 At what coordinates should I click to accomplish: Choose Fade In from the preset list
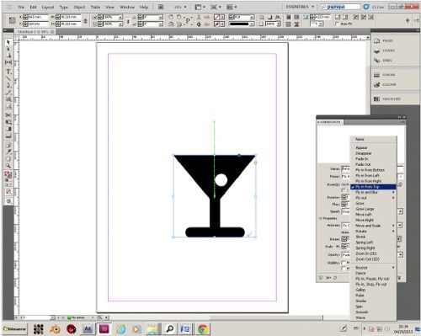click(x=362, y=159)
